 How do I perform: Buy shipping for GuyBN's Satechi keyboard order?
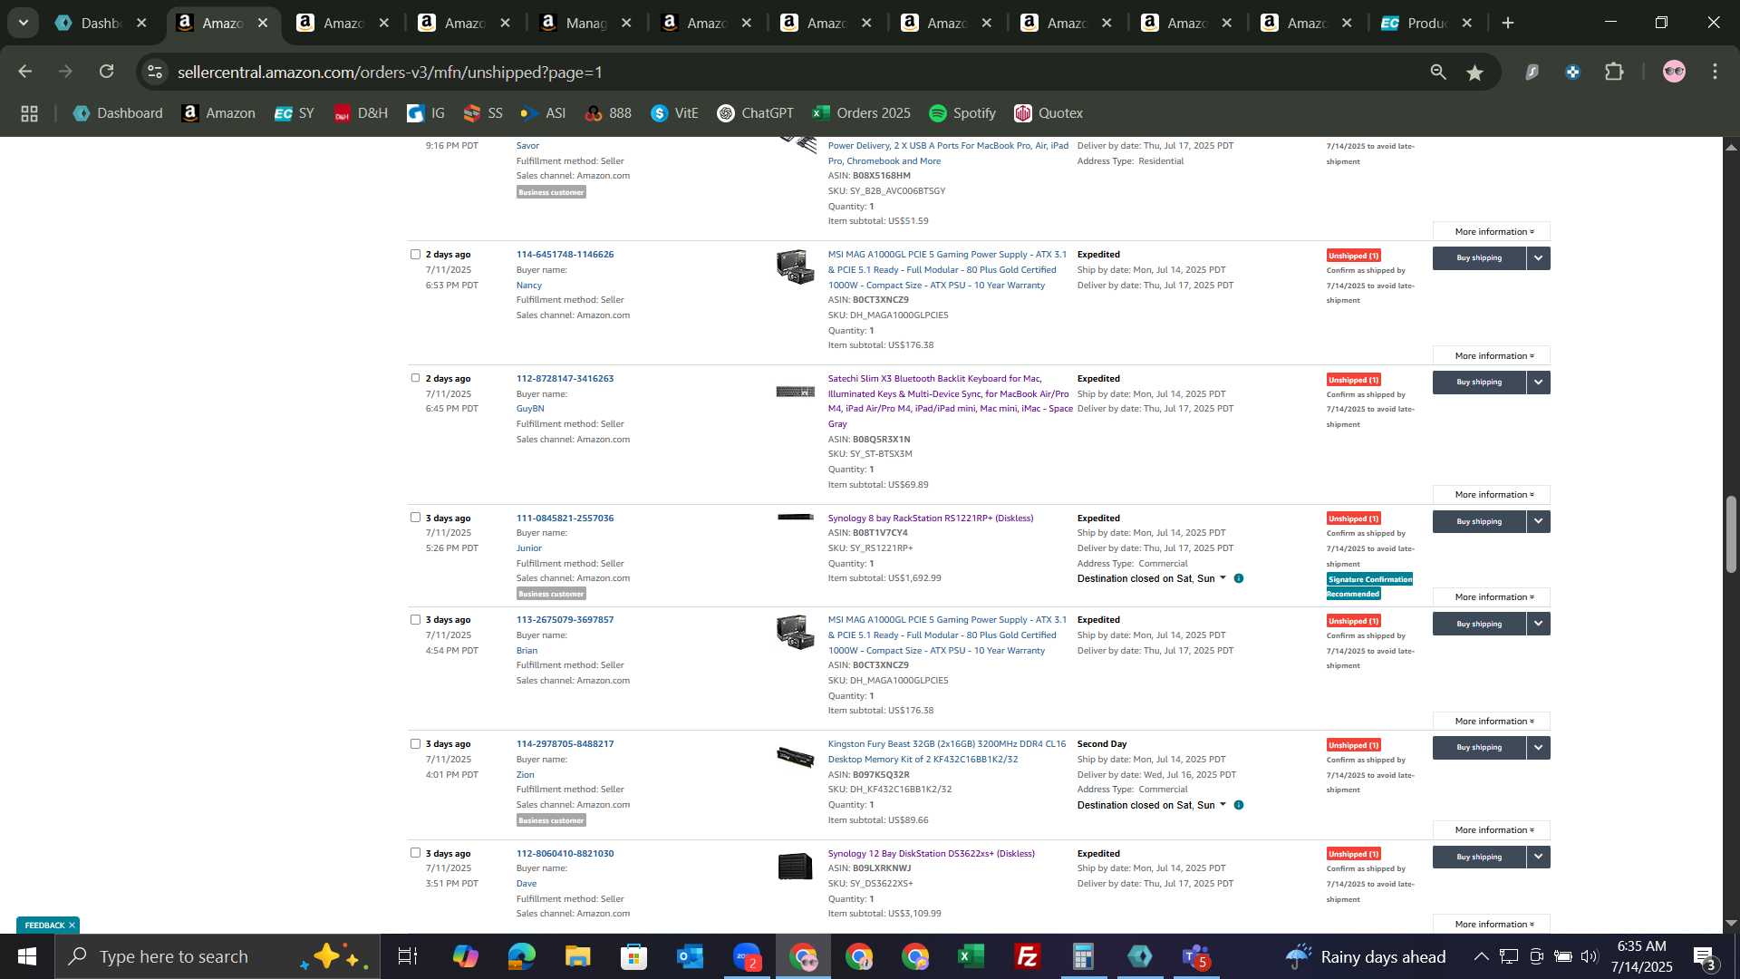[1479, 383]
